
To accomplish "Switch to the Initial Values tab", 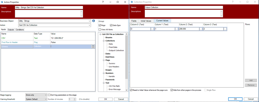I will click(x=146, y=21).
